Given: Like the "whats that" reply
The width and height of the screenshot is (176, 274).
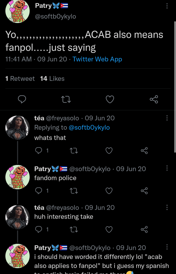Looking at the screenshot, I should pyautogui.click(x=109, y=151).
